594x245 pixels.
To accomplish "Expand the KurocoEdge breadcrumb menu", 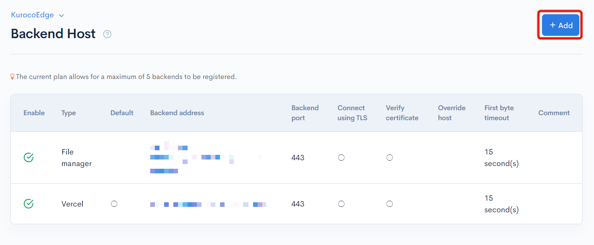I will (x=61, y=15).
